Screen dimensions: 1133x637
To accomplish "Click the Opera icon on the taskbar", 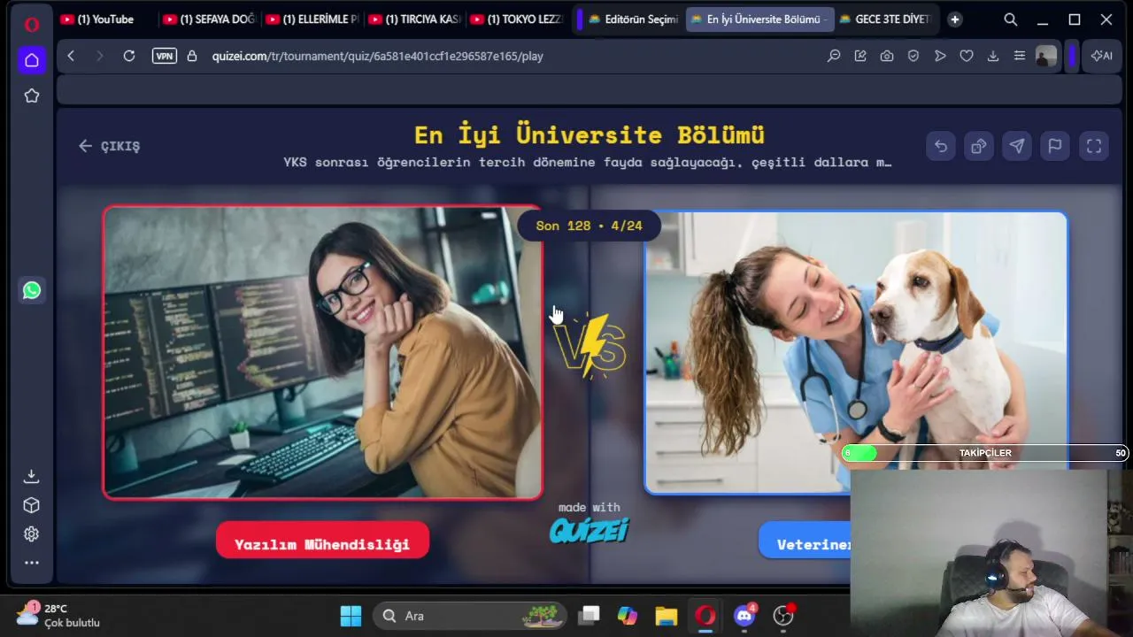I will pos(705,616).
